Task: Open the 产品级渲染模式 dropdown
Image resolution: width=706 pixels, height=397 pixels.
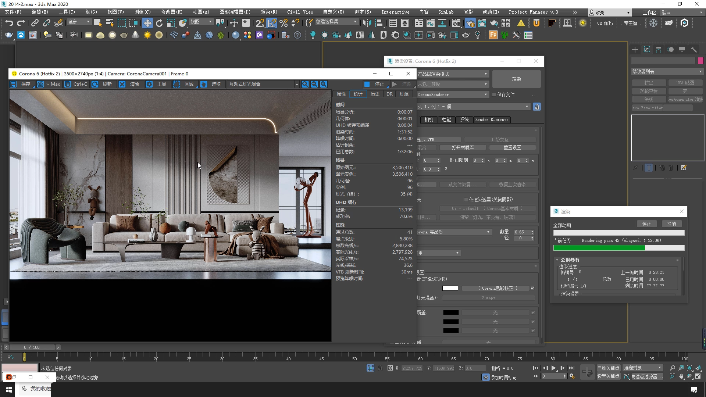Action: pos(452,74)
